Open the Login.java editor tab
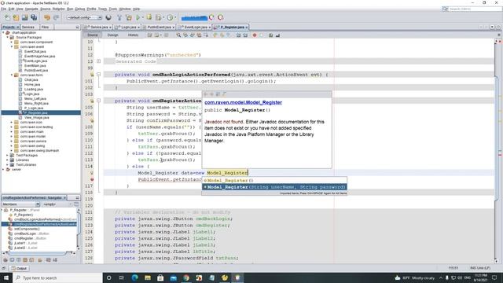 (x=127, y=28)
